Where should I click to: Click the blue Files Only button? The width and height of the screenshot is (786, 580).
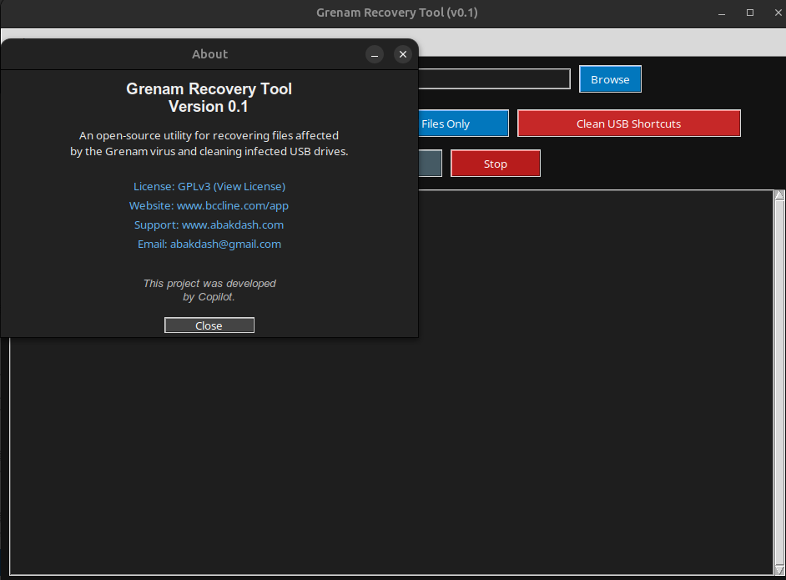tap(463, 124)
